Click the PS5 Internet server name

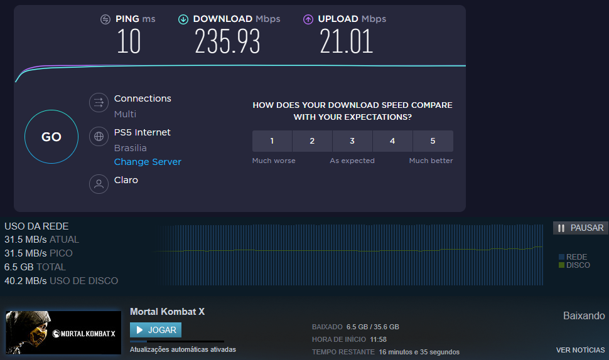pyautogui.click(x=142, y=132)
